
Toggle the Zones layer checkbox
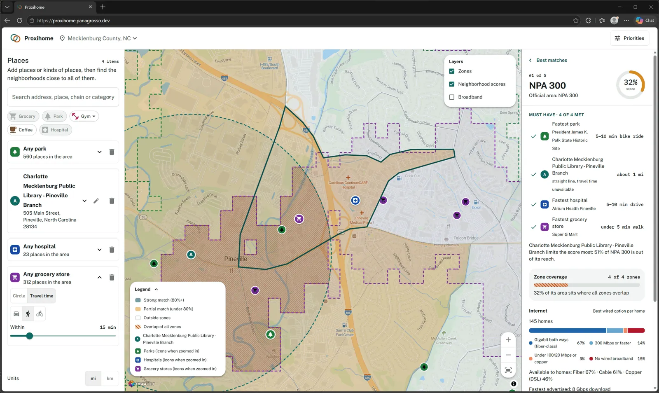click(x=452, y=71)
